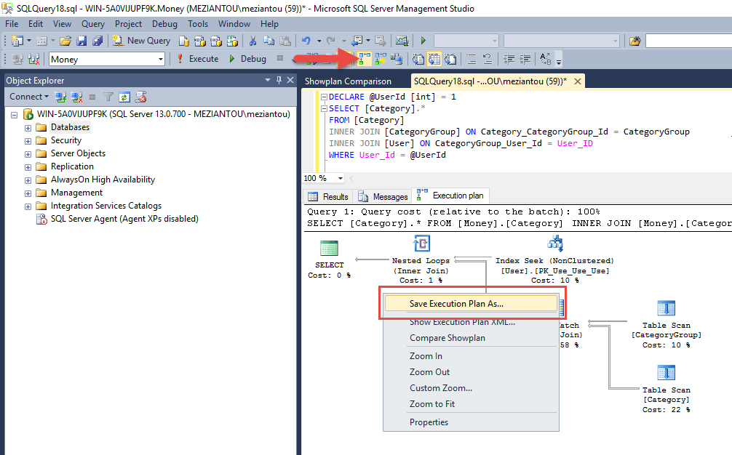The image size is (732, 455).
Task: Open the Money database dropdown
Action: [x=162, y=58]
